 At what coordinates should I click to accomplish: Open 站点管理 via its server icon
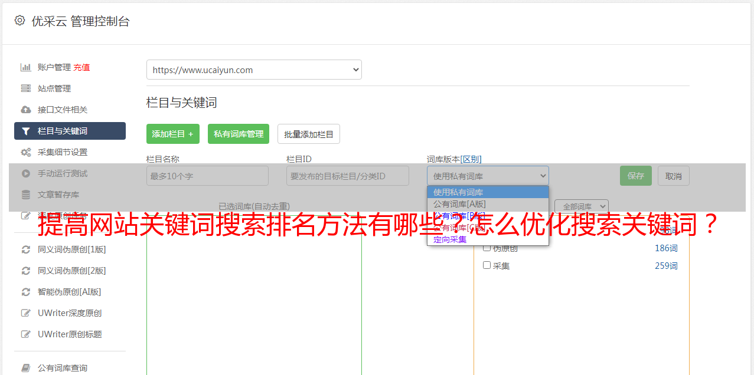[x=26, y=88]
